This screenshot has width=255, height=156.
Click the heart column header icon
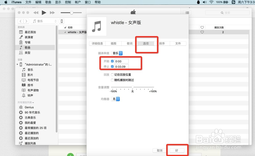tap(202, 27)
